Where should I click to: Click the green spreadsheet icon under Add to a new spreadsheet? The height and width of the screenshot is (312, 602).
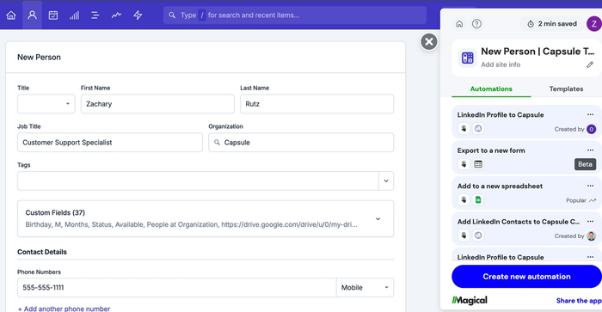tap(478, 200)
